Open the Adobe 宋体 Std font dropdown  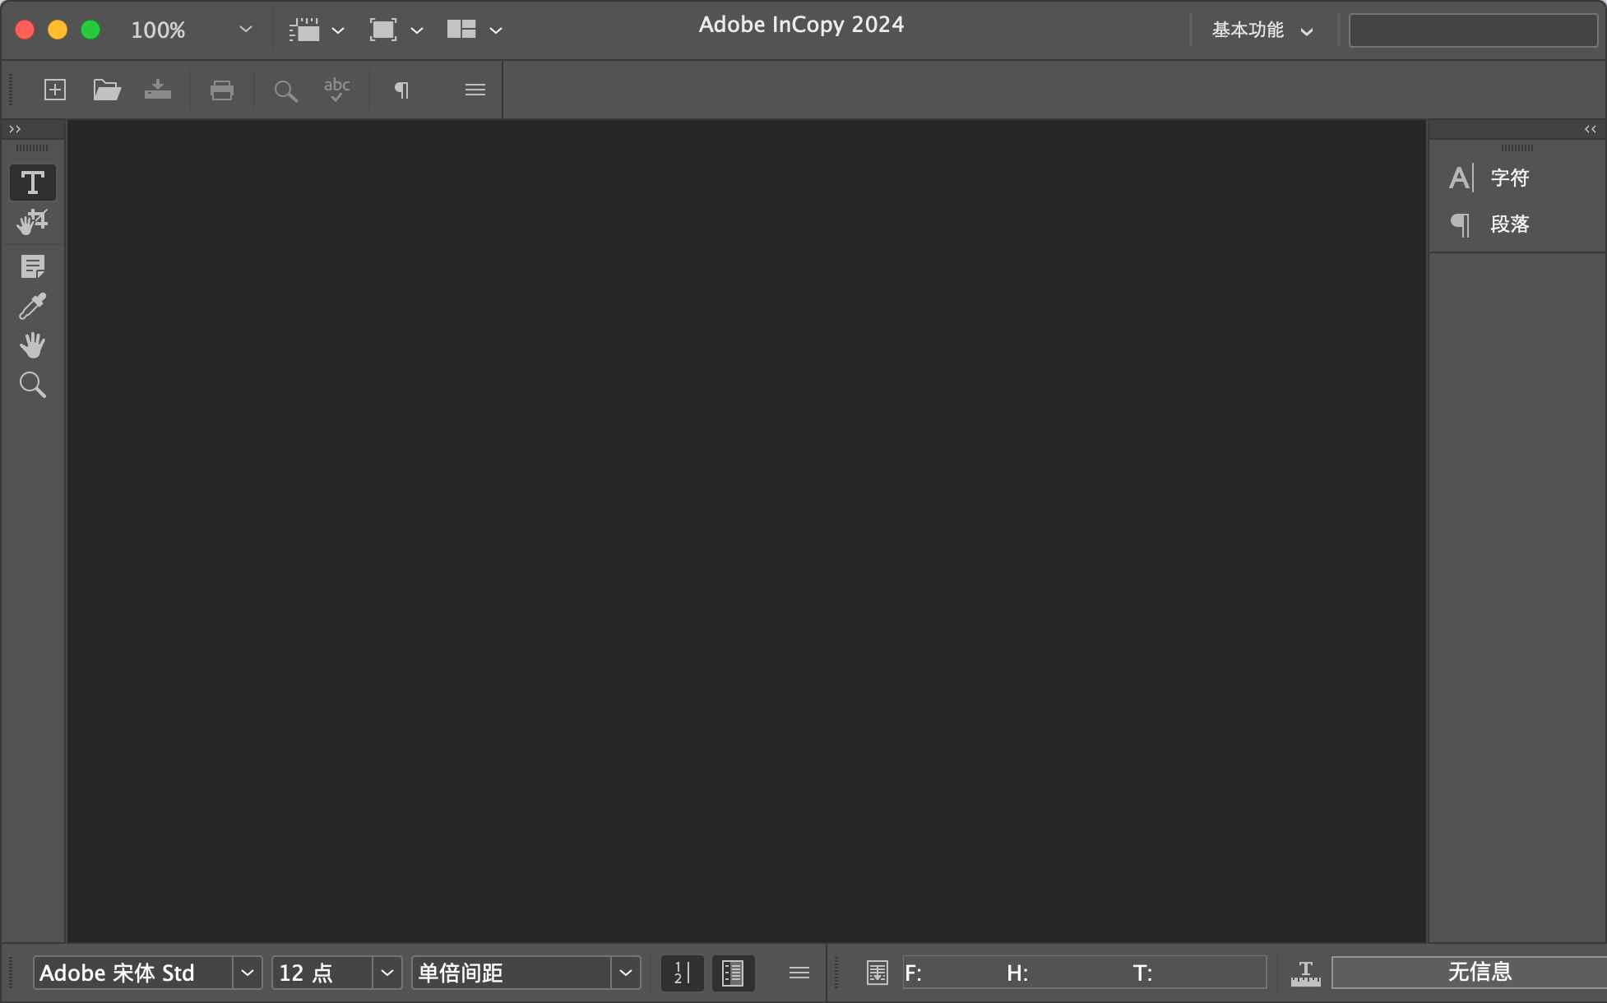click(x=247, y=973)
